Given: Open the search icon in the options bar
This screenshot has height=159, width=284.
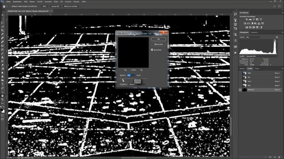Looking at the screenshot, I should tap(275, 6).
